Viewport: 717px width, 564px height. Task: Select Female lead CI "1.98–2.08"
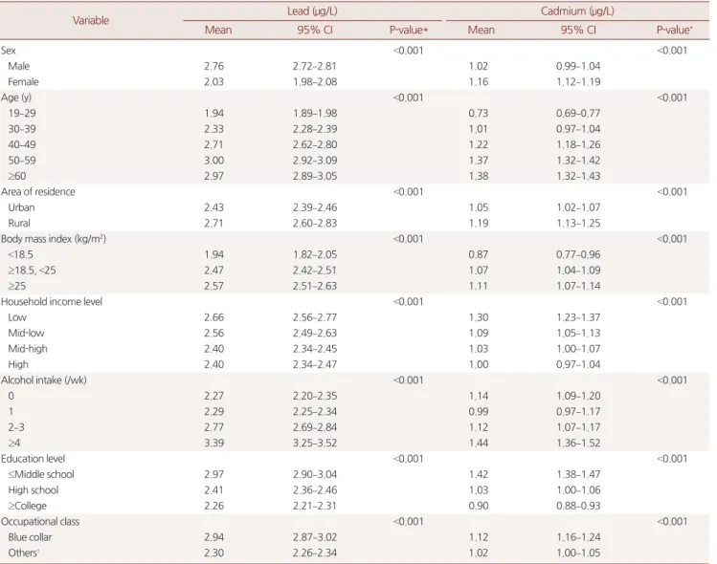pos(315,82)
